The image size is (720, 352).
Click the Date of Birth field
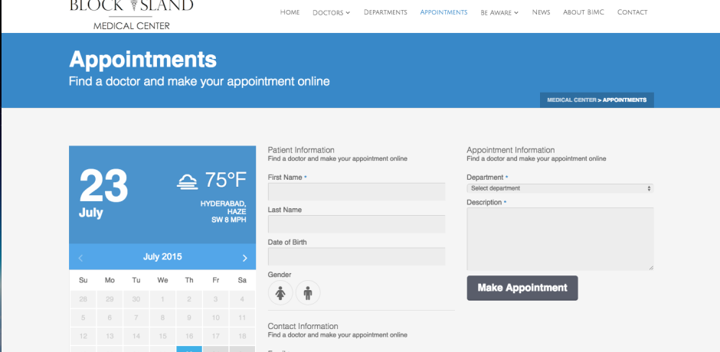tap(356, 256)
